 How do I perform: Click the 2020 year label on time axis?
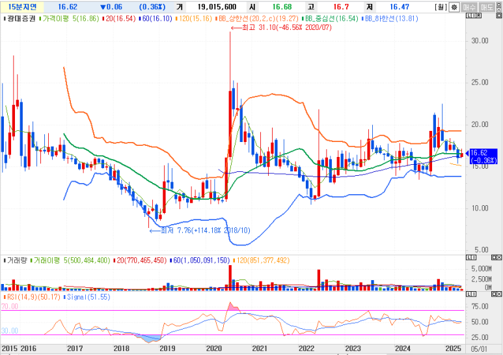(x=213, y=348)
